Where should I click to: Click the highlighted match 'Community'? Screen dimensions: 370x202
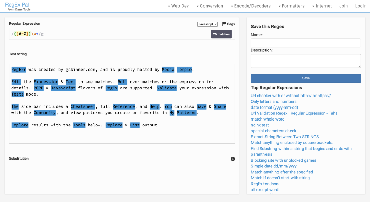pyautogui.click(x=45, y=113)
